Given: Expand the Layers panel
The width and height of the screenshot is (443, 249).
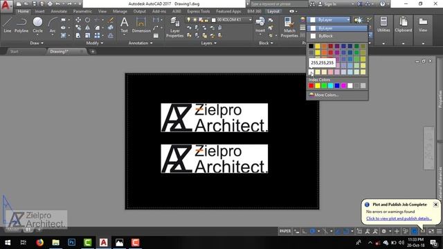Looking at the screenshot, I should click(x=209, y=43).
